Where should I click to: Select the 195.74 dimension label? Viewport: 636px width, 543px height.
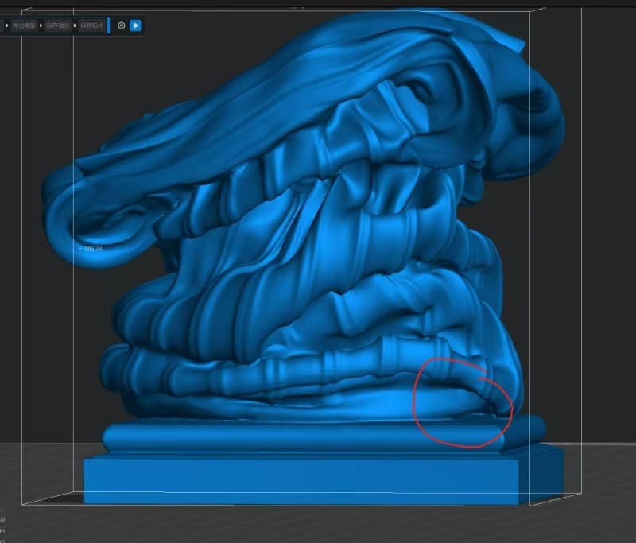(93, 249)
